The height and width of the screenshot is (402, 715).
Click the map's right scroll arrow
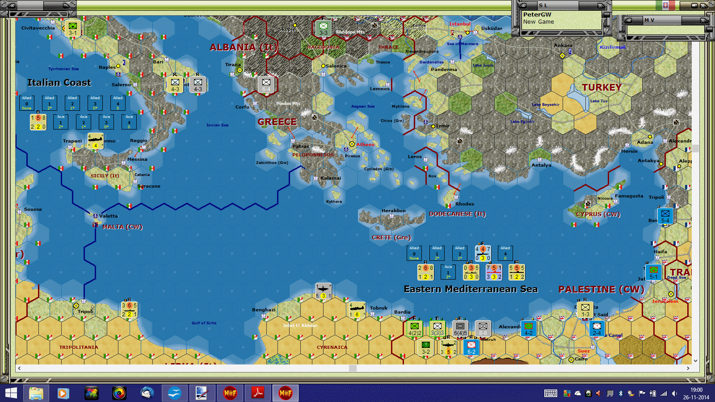click(x=688, y=368)
